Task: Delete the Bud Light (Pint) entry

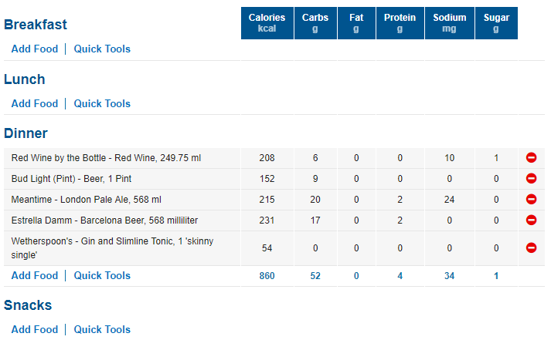Action: click(x=531, y=178)
